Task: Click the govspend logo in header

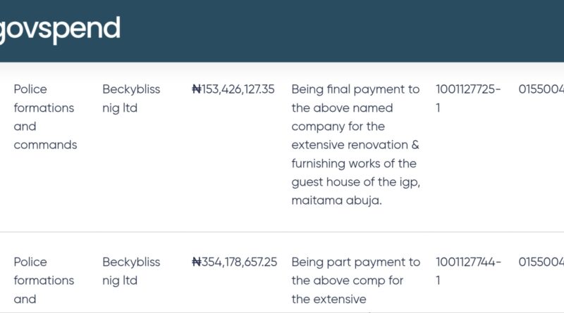Action: (x=59, y=29)
